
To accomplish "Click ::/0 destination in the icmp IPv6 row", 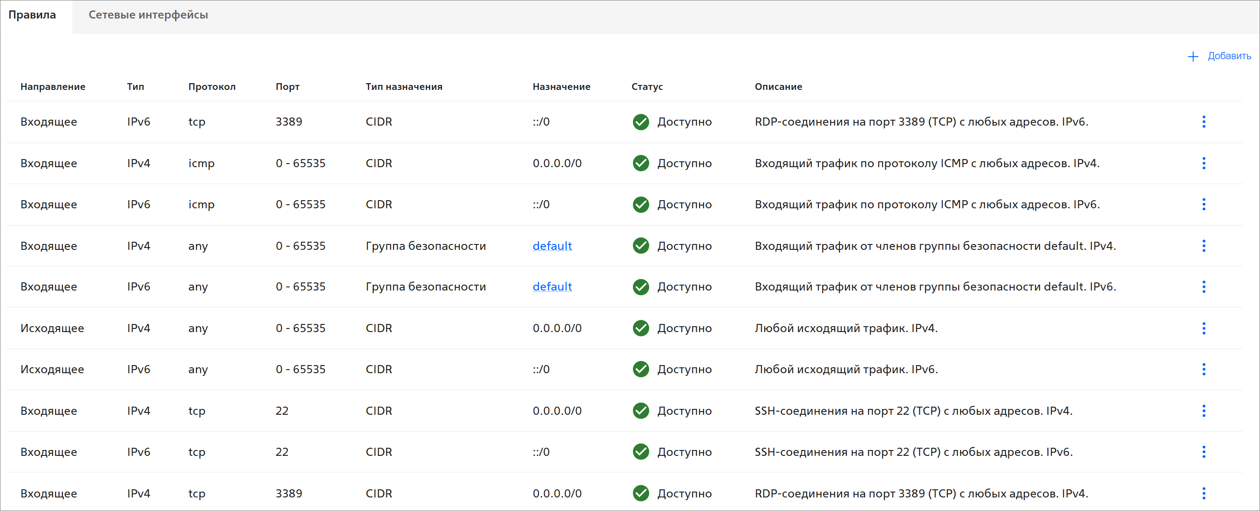I will [541, 204].
